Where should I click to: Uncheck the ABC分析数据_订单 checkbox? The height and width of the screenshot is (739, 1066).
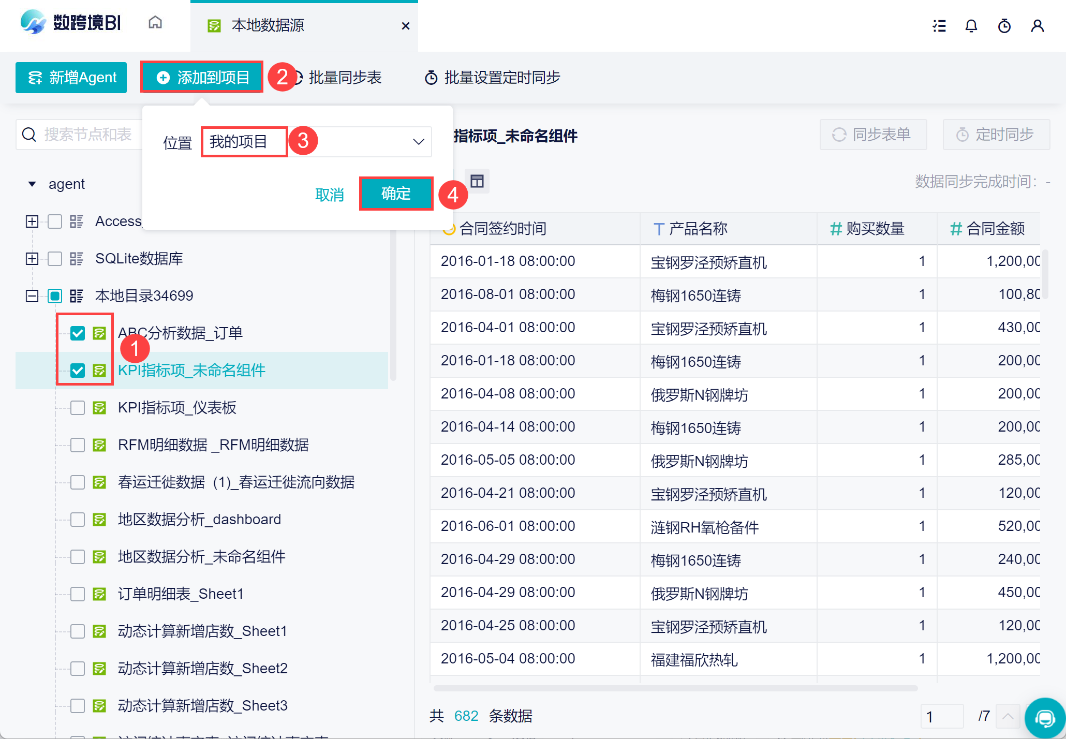tap(78, 333)
